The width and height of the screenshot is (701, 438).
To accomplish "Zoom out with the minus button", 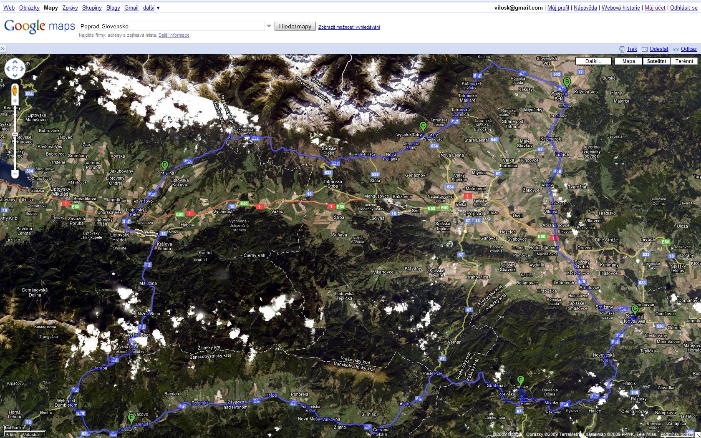I will tap(15, 174).
